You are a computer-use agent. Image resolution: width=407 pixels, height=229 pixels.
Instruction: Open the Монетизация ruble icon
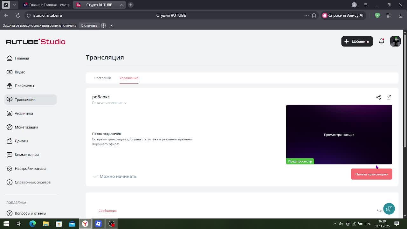(x=10, y=127)
